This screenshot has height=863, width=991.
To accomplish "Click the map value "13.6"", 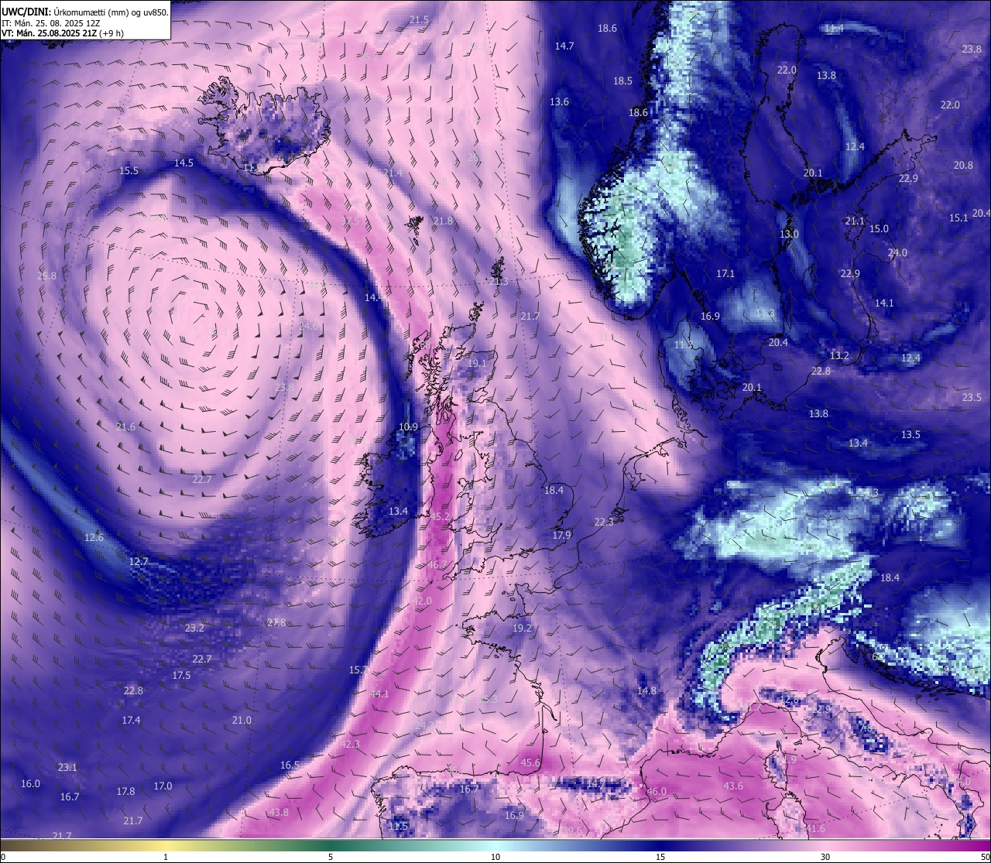I will pos(559,101).
